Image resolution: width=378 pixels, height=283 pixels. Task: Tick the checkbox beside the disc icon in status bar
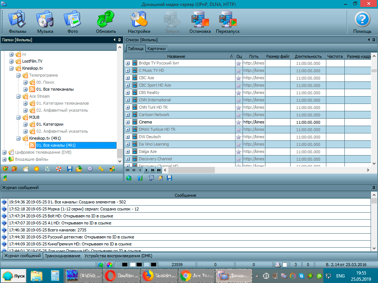pyautogui.click(x=285, y=265)
